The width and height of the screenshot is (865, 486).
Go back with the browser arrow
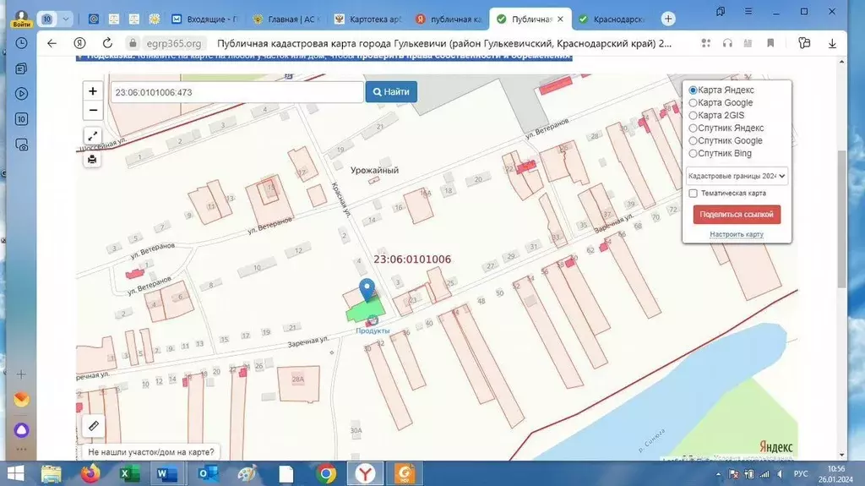pyautogui.click(x=52, y=43)
